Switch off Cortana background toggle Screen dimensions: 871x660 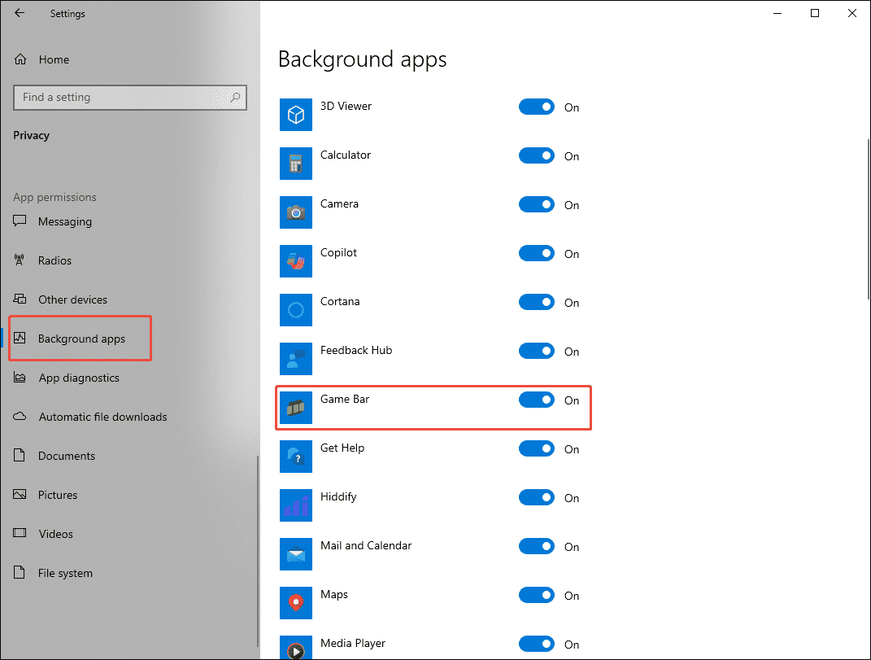pyautogui.click(x=537, y=303)
